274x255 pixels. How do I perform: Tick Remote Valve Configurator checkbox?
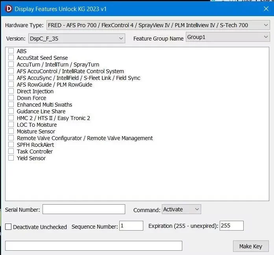11,138
